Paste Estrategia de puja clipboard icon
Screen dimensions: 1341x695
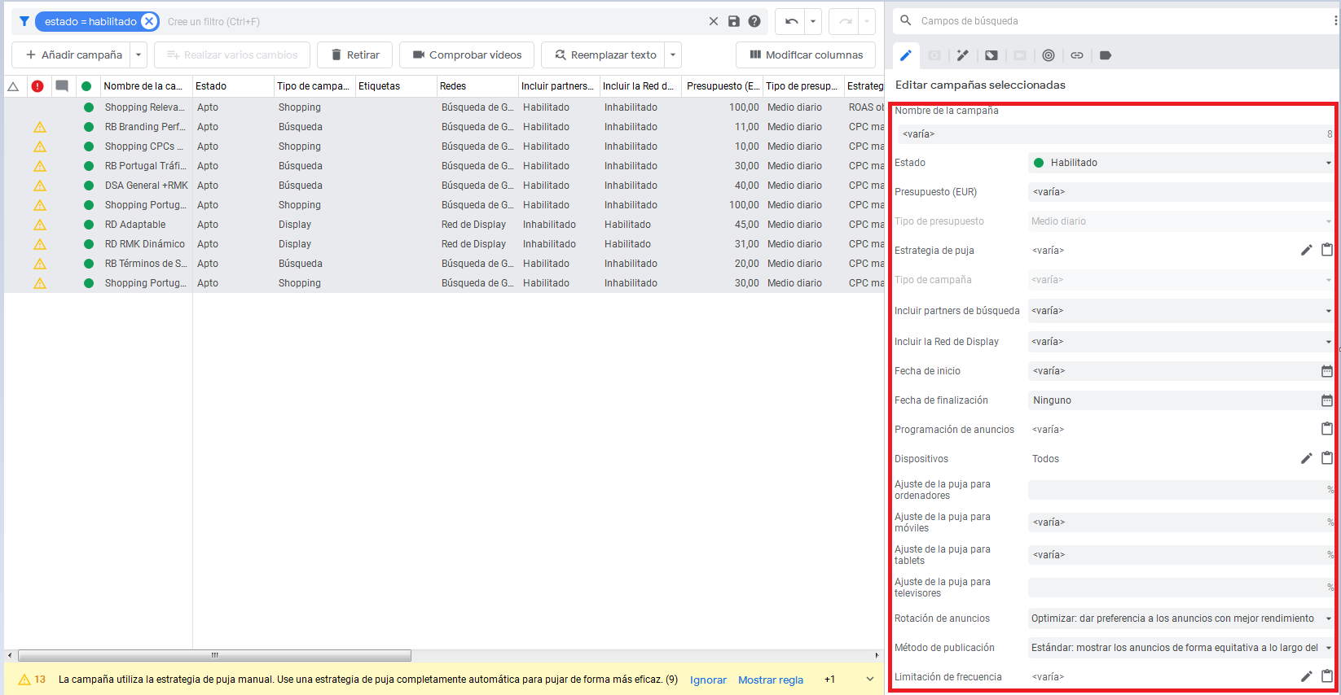click(x=1327, y=250)
